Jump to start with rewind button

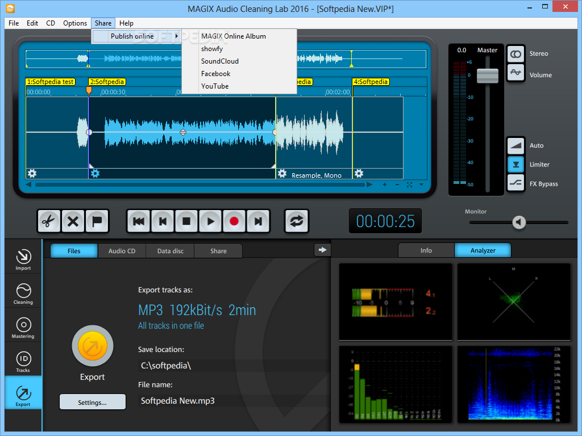point(139,221)
